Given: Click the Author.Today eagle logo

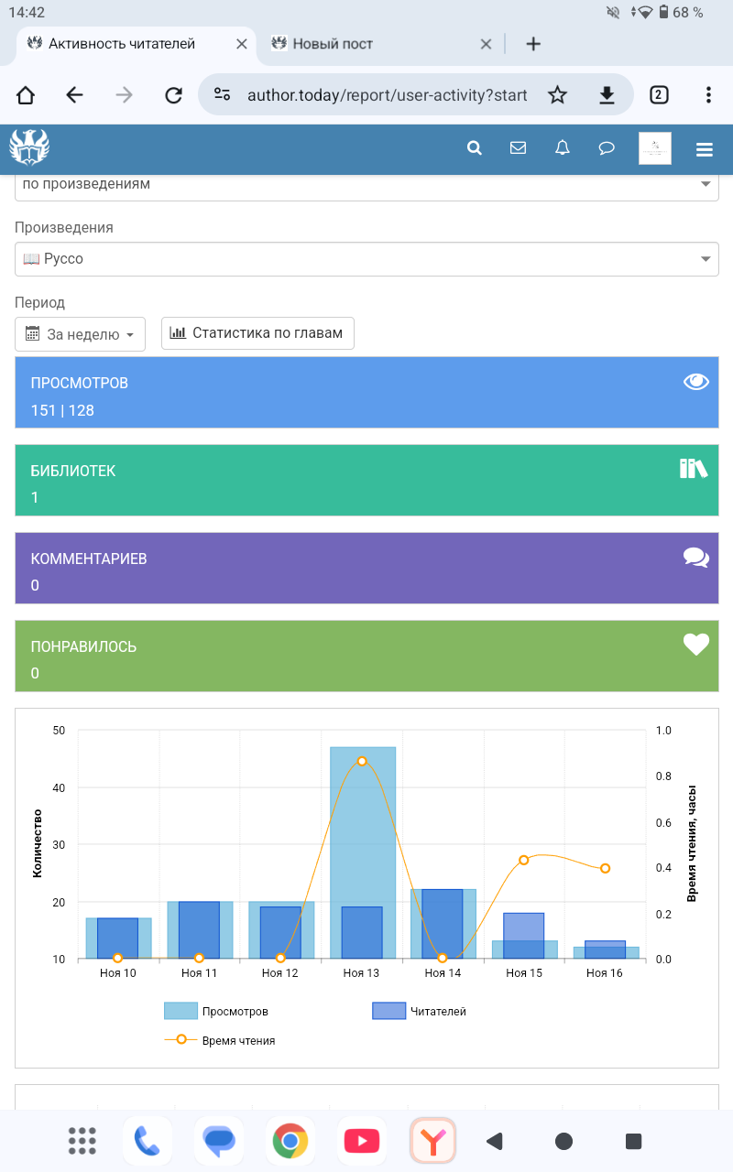Looking at the screenshot, I should 29,147.
